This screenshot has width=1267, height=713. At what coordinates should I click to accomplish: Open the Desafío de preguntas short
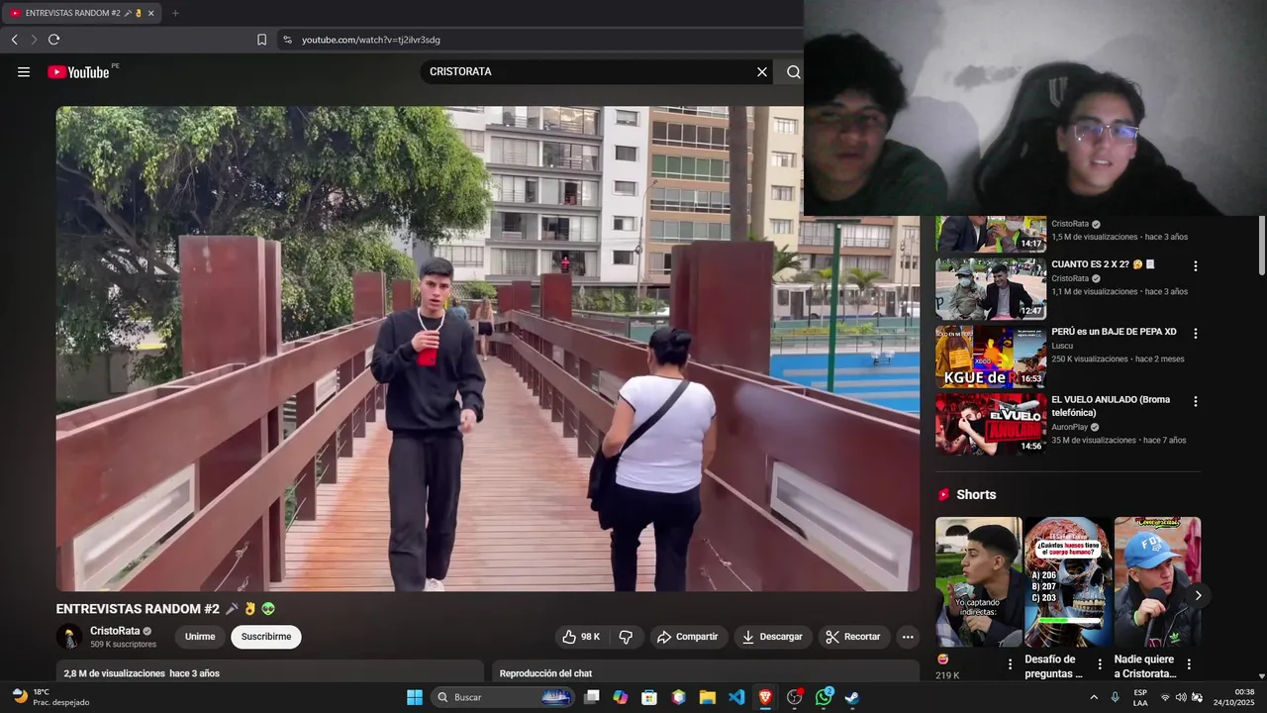(x=1068, y=581)
